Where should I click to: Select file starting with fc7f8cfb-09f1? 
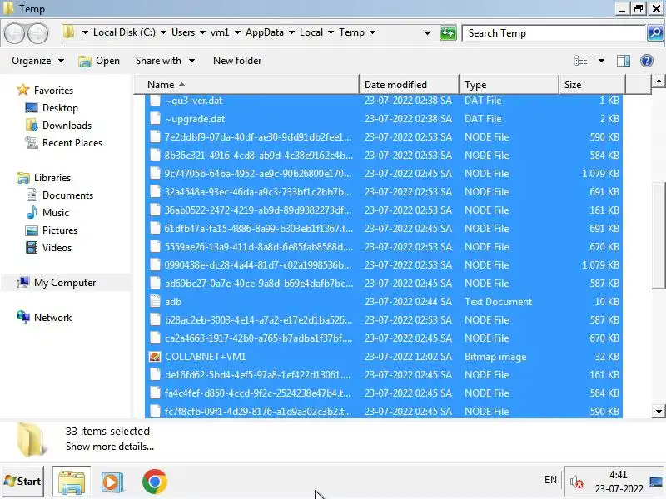point(258,411)
